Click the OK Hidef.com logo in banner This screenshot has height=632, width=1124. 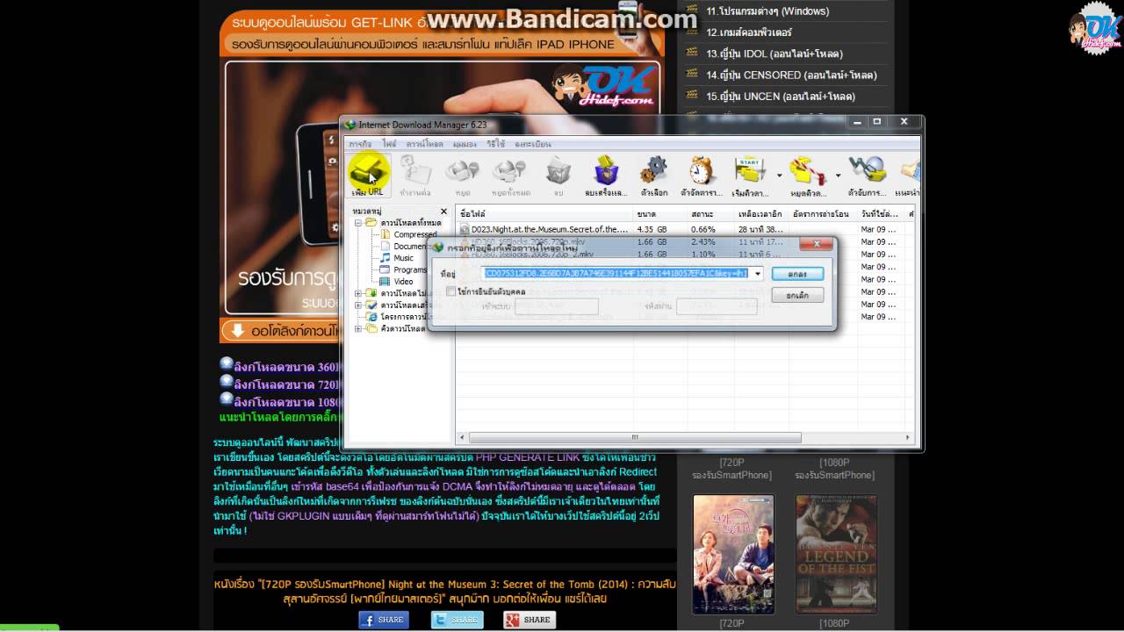pos(604,86)
